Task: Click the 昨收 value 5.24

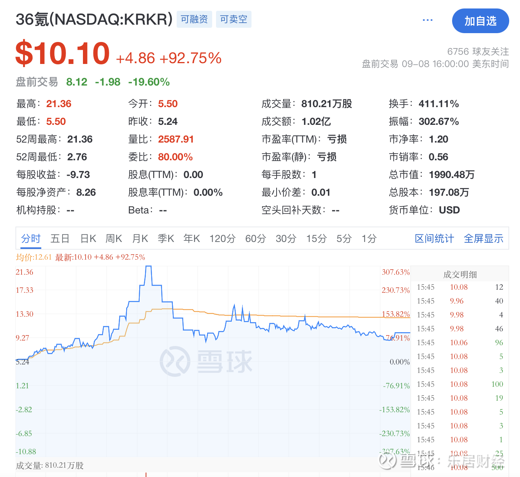Action: point(168,121)
